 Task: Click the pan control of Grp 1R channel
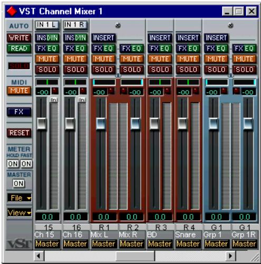click(x=245, y=82)
